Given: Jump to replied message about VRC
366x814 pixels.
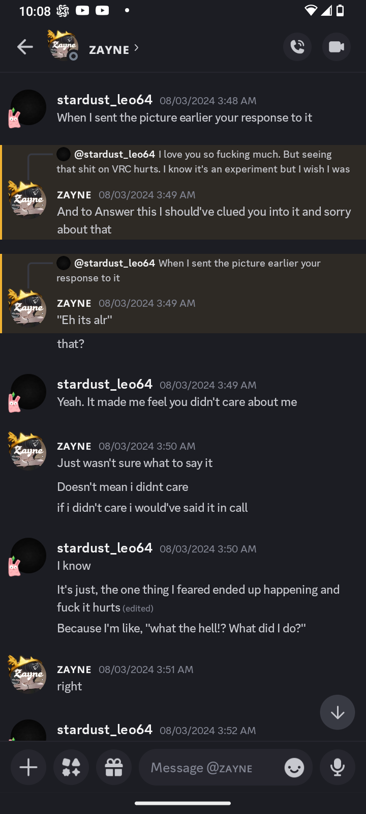Looking at the screenshot, I should (203, 161).
